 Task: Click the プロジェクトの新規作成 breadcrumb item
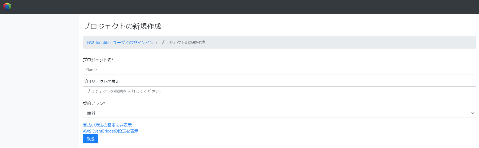coord(183,43)
